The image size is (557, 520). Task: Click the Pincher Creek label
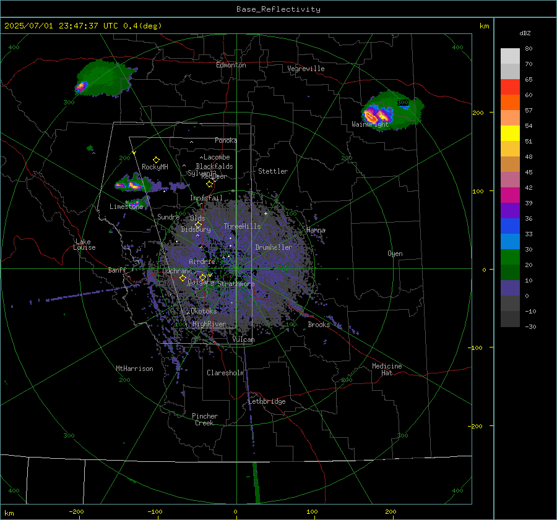coord(205,420)
